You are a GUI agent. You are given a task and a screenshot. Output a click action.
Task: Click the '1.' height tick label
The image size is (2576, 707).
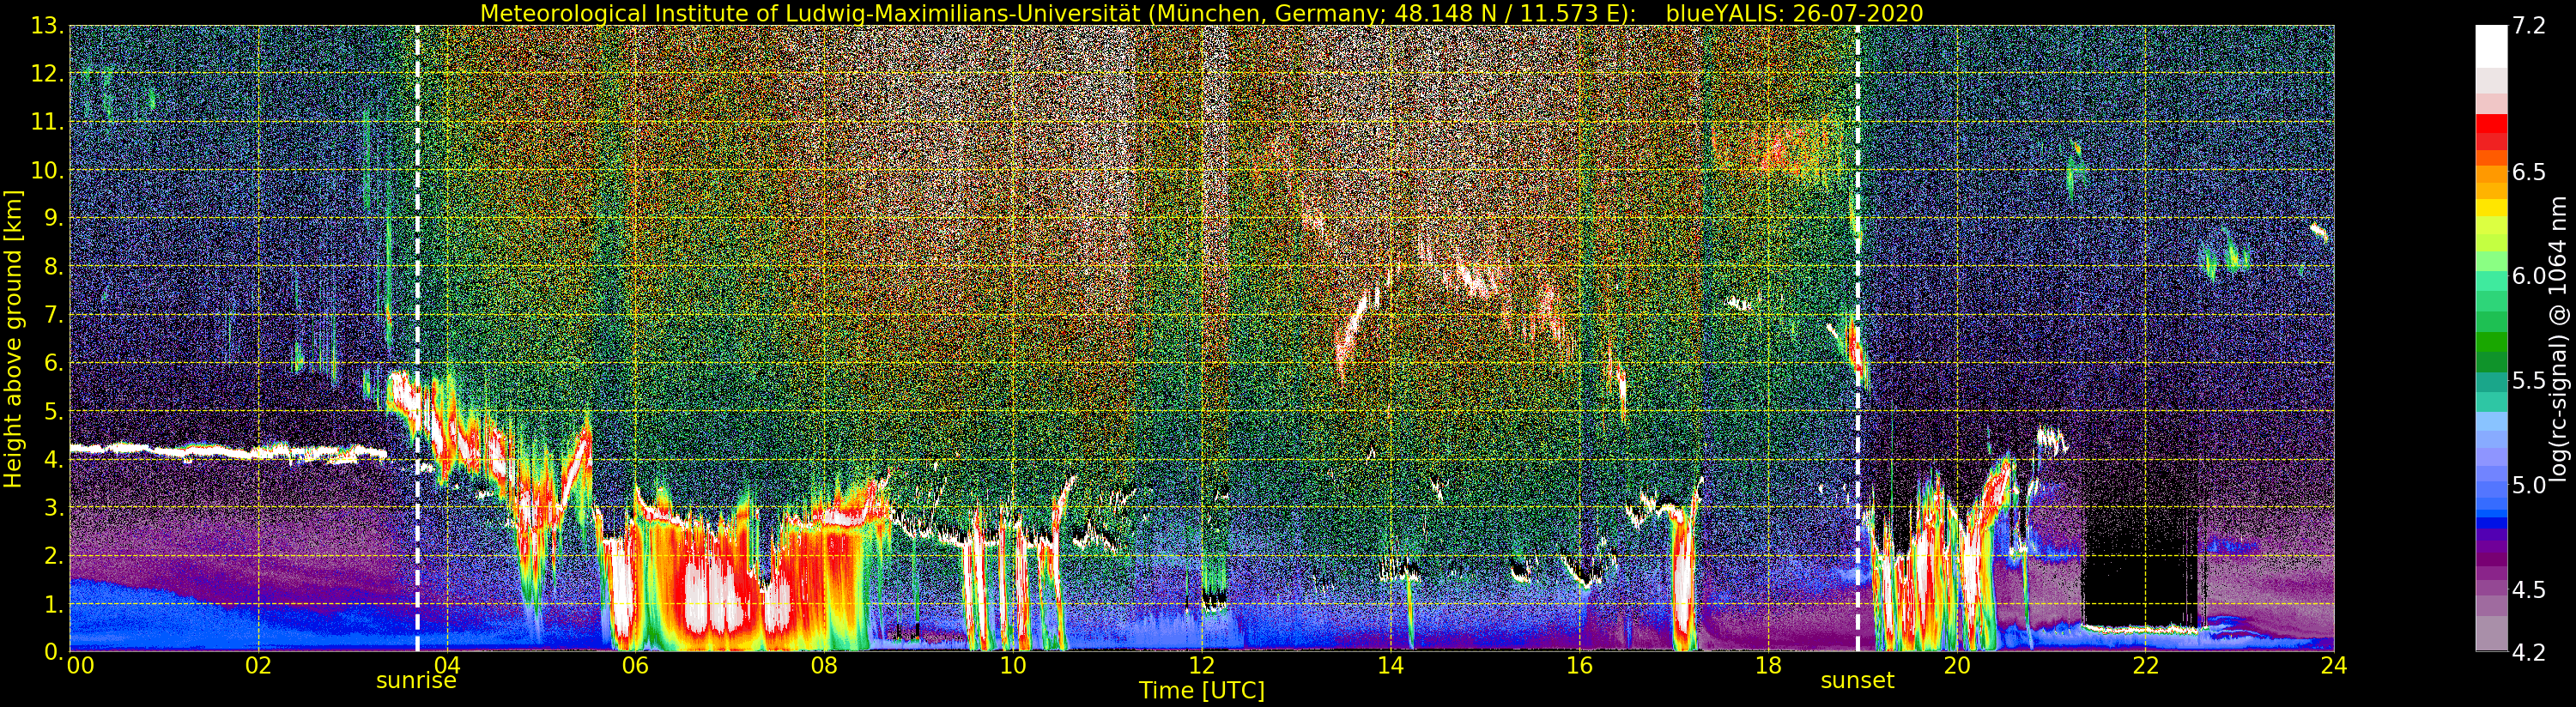[54, 604]
